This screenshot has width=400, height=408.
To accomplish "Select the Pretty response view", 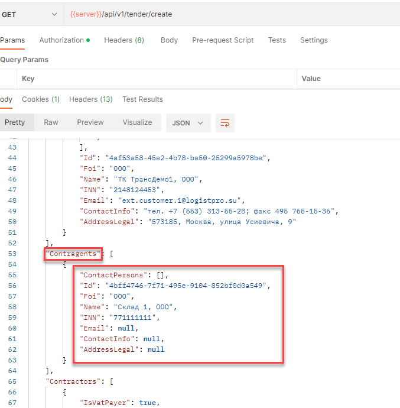I will pos(15,122).
